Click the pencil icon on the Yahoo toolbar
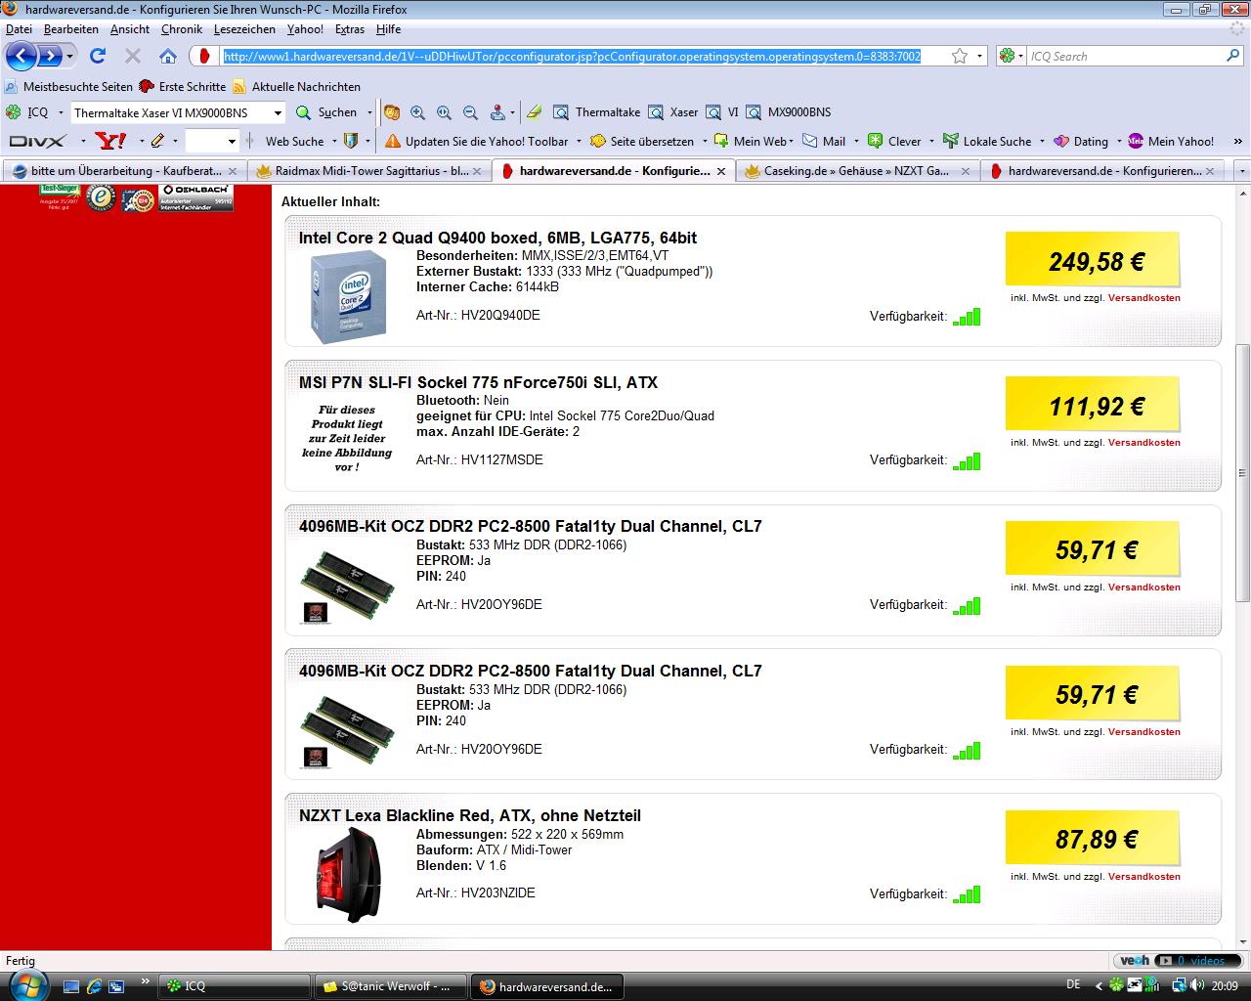This screenshot has height=1001, width=1251. pyautogui.click(x=157, y=141)
